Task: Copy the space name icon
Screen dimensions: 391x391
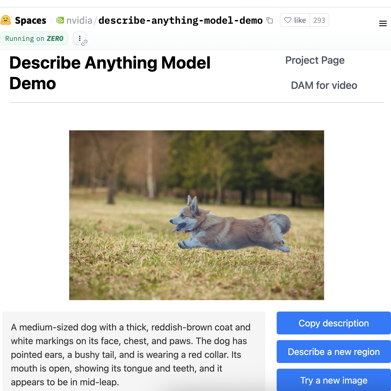Action: pos(270,20)
